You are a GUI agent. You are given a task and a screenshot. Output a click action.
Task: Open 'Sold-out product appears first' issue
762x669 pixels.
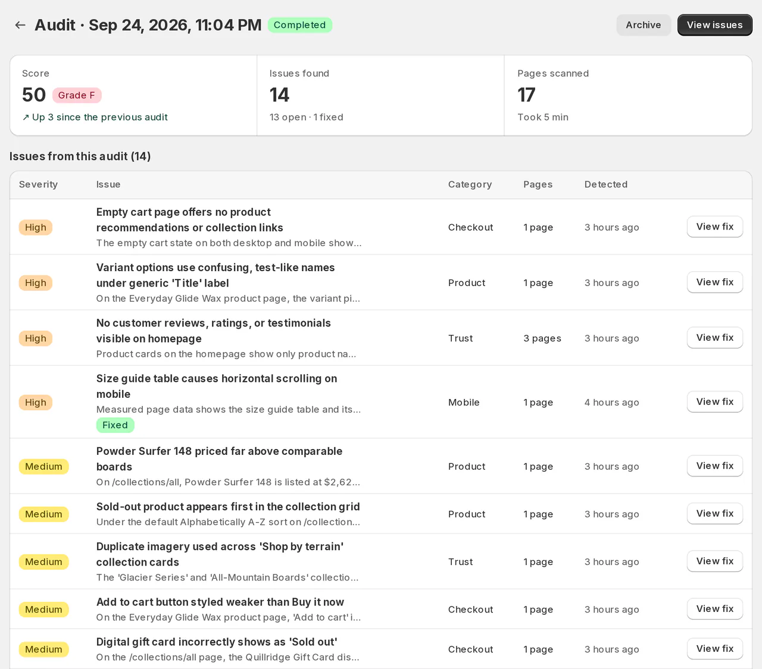228,507
